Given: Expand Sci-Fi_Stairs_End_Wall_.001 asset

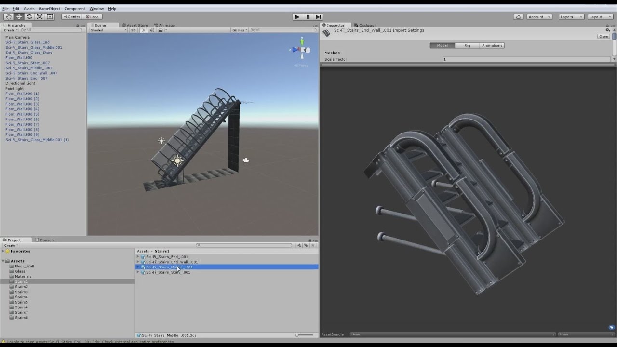Looking at the screenshot, I should point(138,262).
